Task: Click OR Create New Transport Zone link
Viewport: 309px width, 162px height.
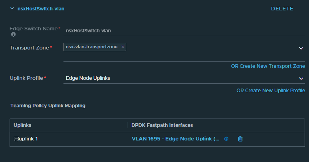Action: (268, 66)
